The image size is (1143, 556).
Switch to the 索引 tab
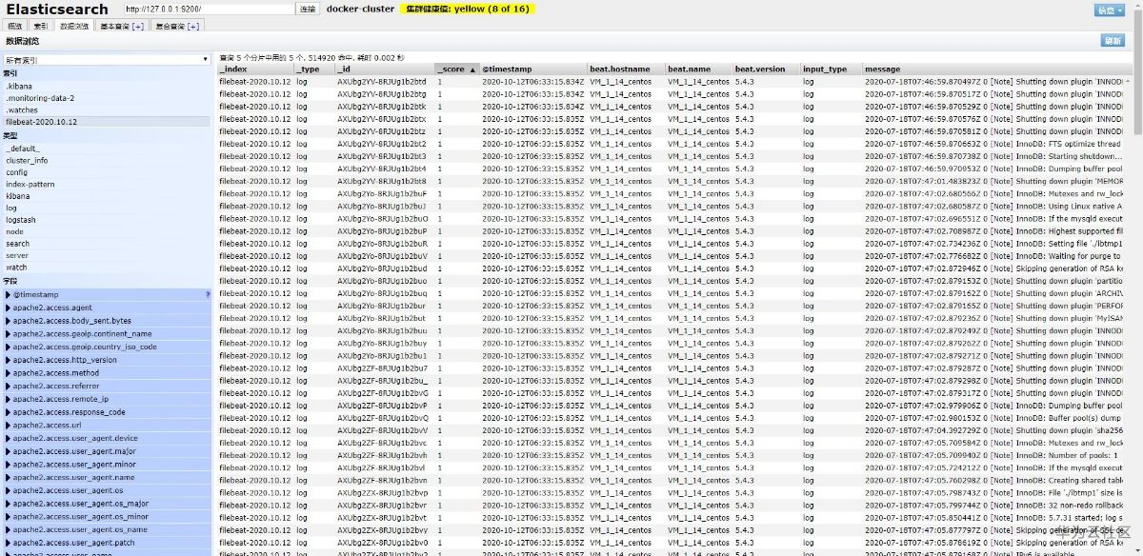(40, 27)
